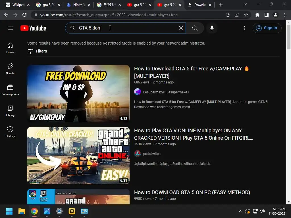Go back to the previous page
Viewport: 291px width, 218px height.
pos(6,15)
